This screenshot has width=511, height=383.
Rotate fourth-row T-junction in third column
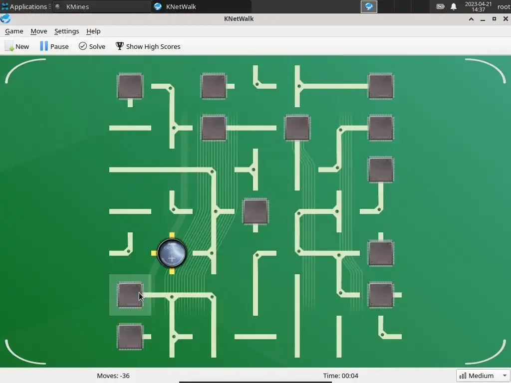[214, 211]
